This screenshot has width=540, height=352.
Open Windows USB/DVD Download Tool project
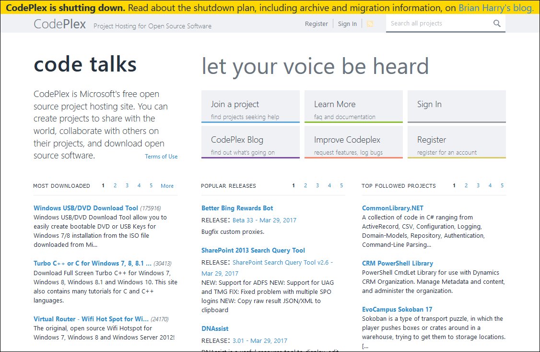86,208
